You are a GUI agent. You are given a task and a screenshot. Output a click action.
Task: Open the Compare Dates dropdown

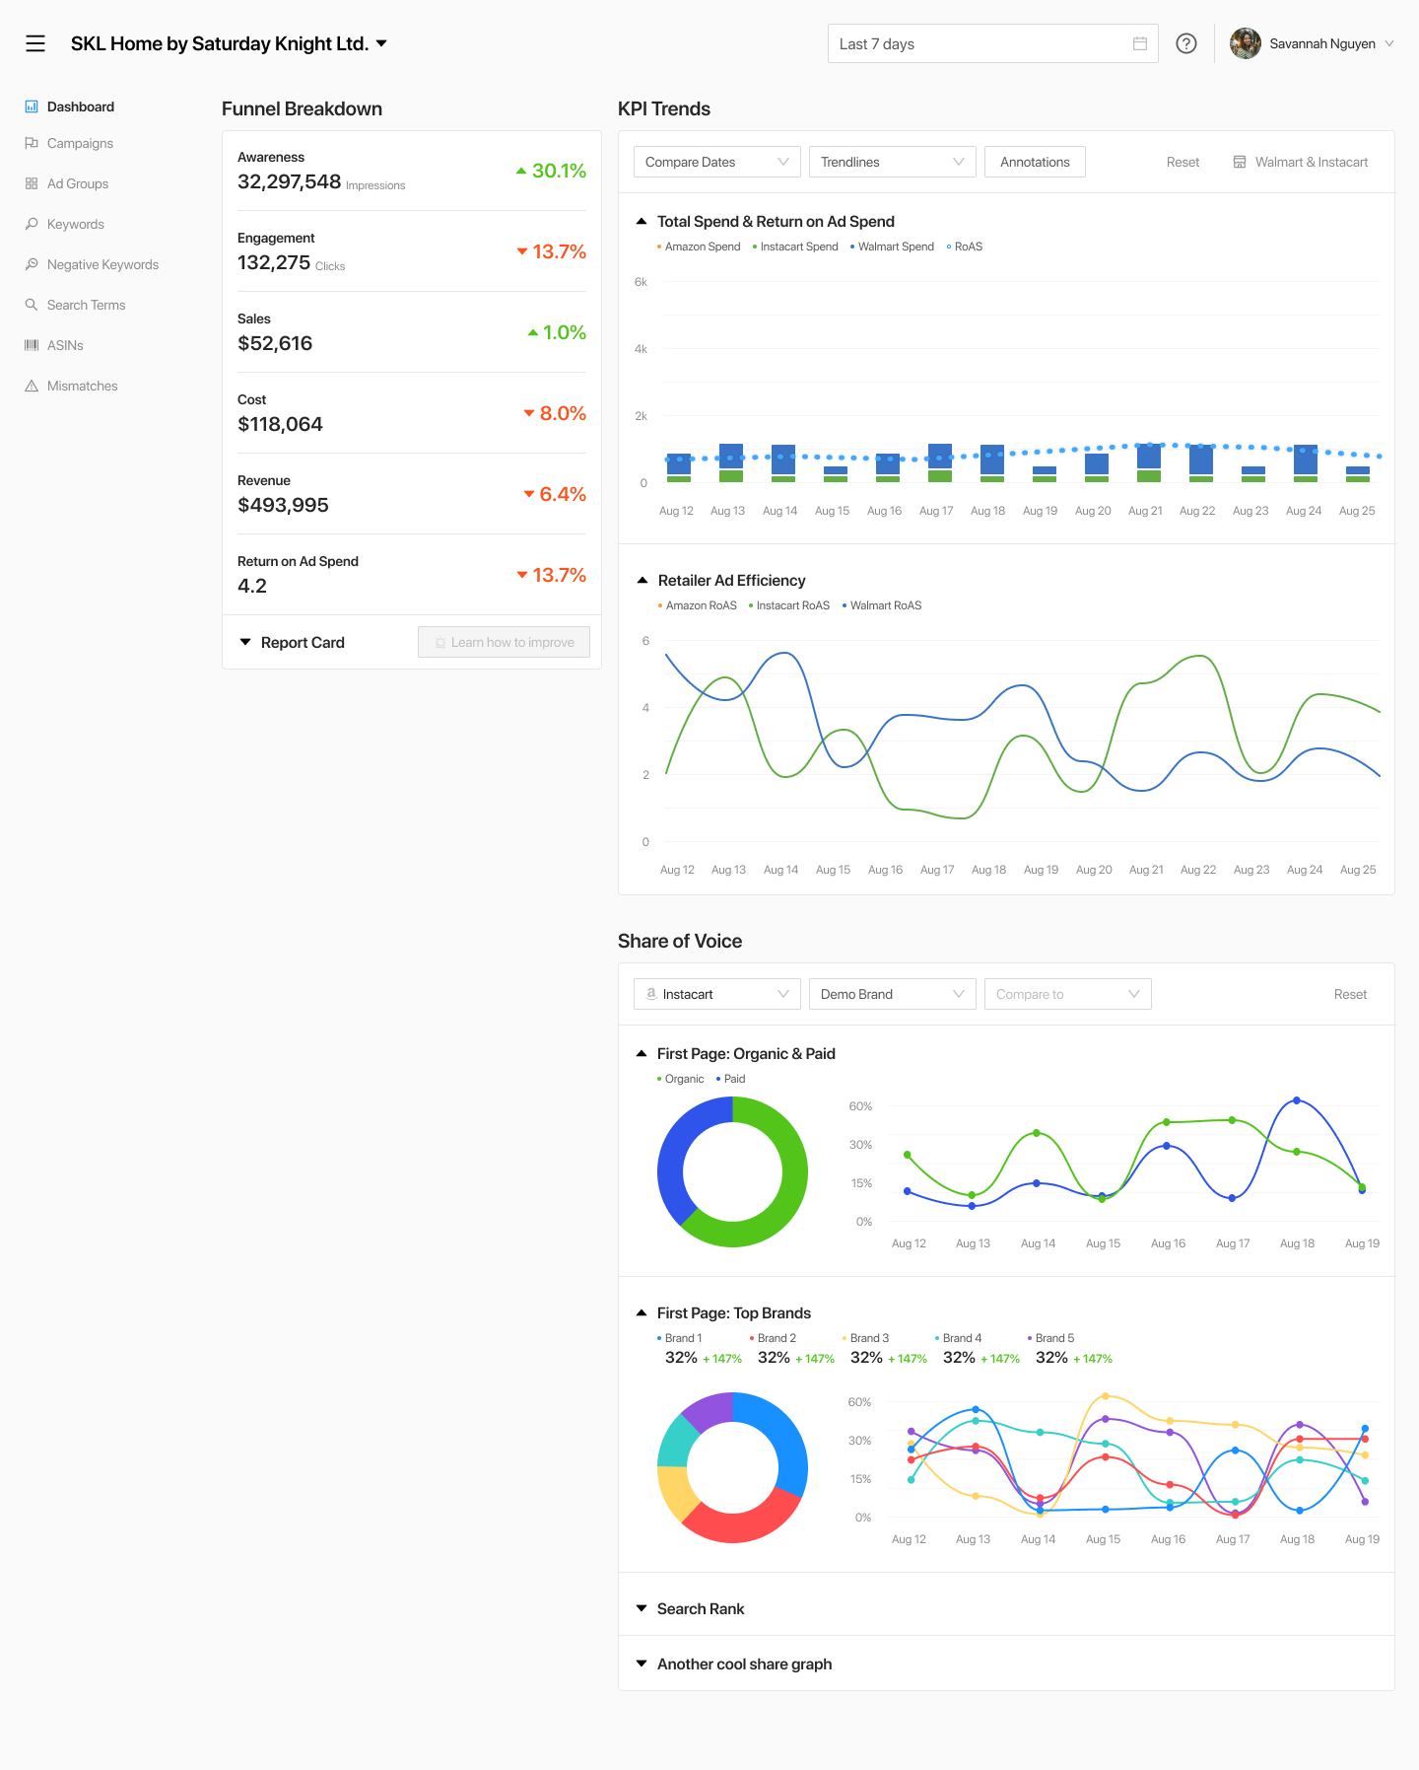716,162
